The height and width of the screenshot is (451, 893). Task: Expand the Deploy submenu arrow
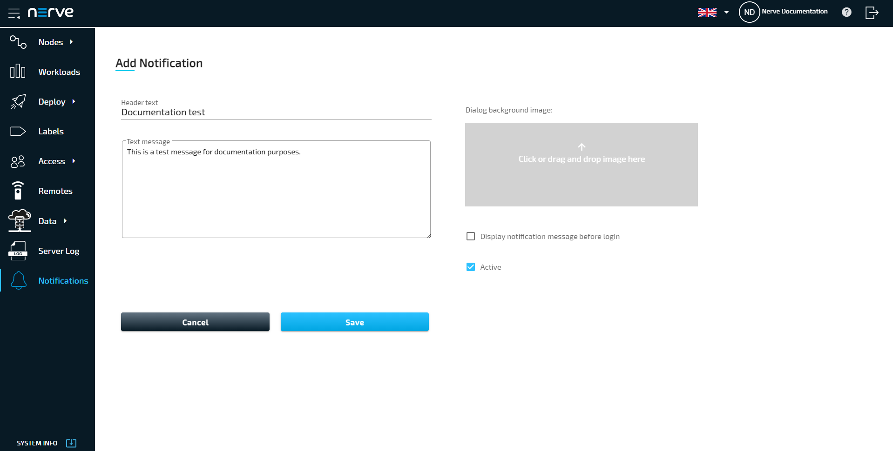click(74, 102)
